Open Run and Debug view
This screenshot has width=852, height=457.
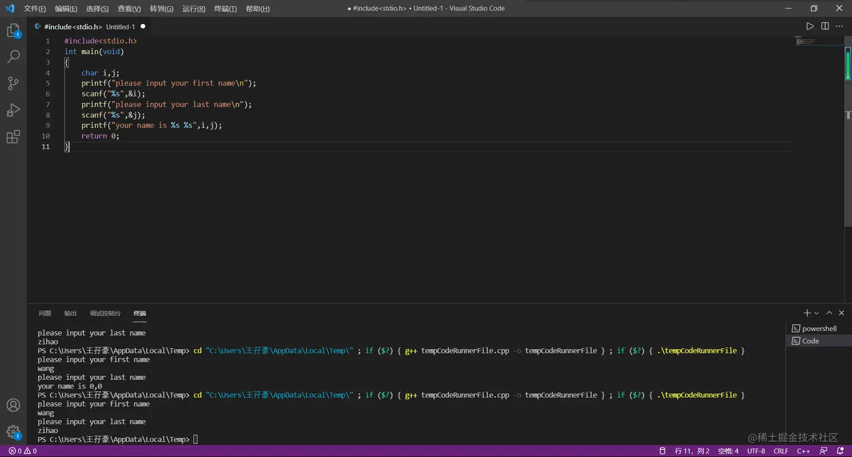click(13, 110)
